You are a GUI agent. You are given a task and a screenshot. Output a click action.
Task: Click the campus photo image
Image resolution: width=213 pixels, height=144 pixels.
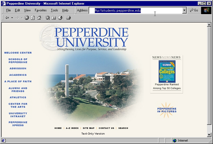(x=92, y=87)
